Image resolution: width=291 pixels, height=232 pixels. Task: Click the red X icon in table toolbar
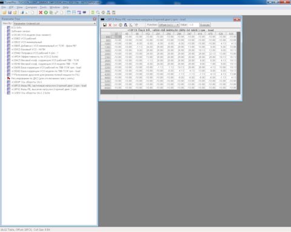110,25
